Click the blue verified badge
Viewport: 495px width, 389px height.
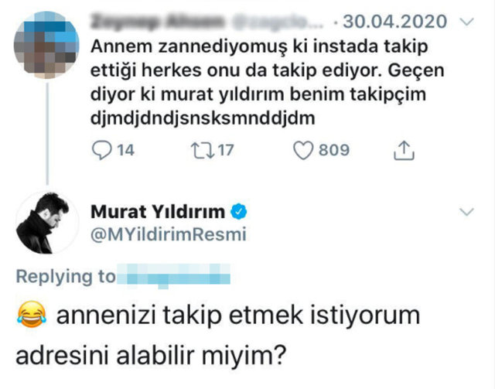(x=239, y=212)
